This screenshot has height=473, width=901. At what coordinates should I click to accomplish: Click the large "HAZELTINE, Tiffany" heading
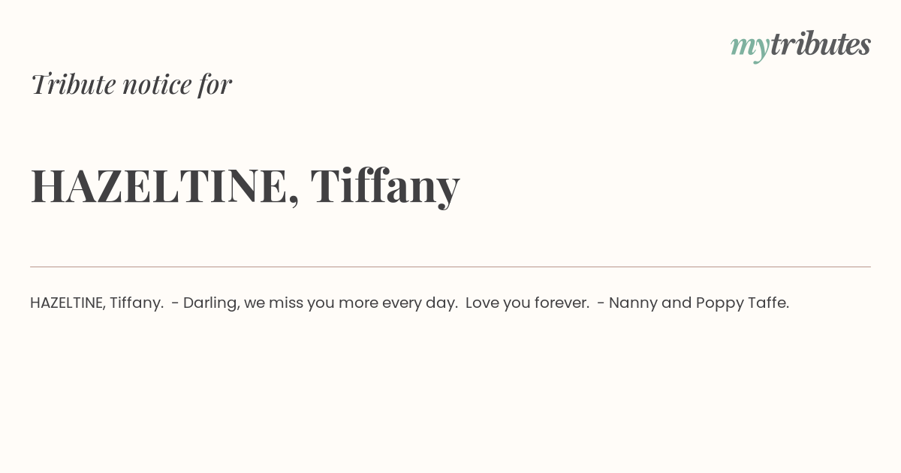[x=245, y=186]
